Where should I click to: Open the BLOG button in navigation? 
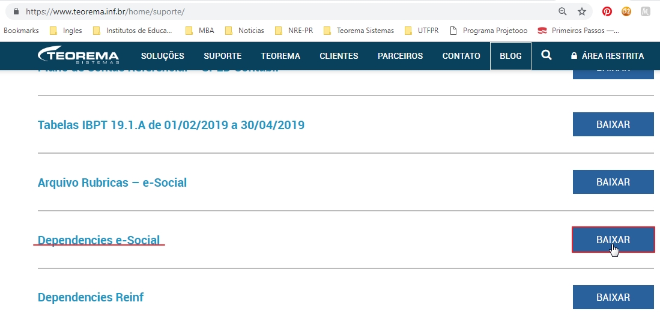pyautogui.click(x=510, y=56)
